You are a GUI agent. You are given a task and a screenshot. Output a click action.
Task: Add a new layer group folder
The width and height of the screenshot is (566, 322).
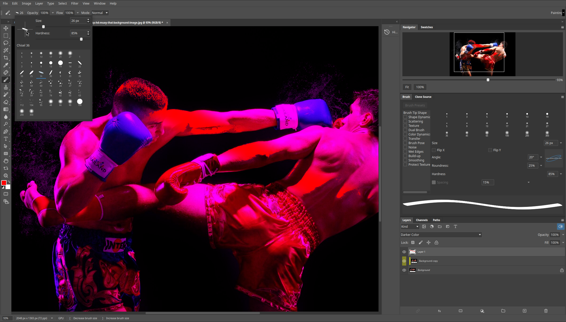503,311
